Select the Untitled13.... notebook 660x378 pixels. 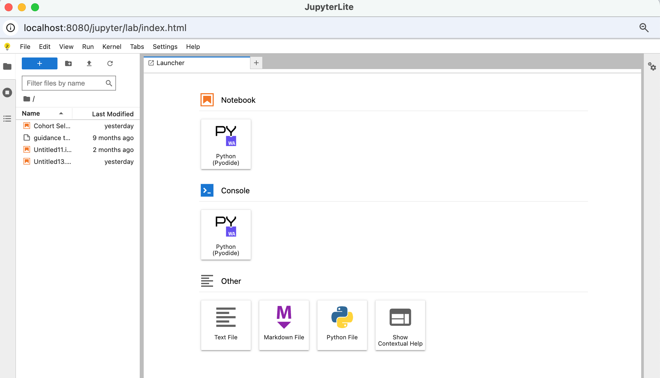(x=78, y=162)
